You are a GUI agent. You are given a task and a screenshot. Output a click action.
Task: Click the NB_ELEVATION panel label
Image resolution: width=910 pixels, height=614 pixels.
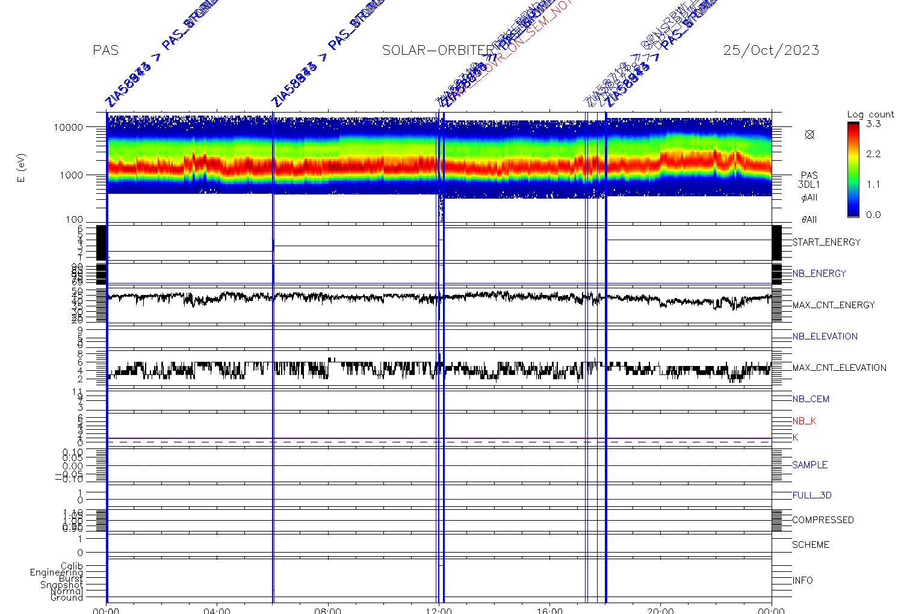coord(825,336)
